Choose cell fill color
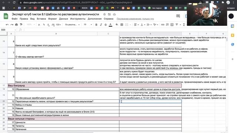 click(117, 25)
